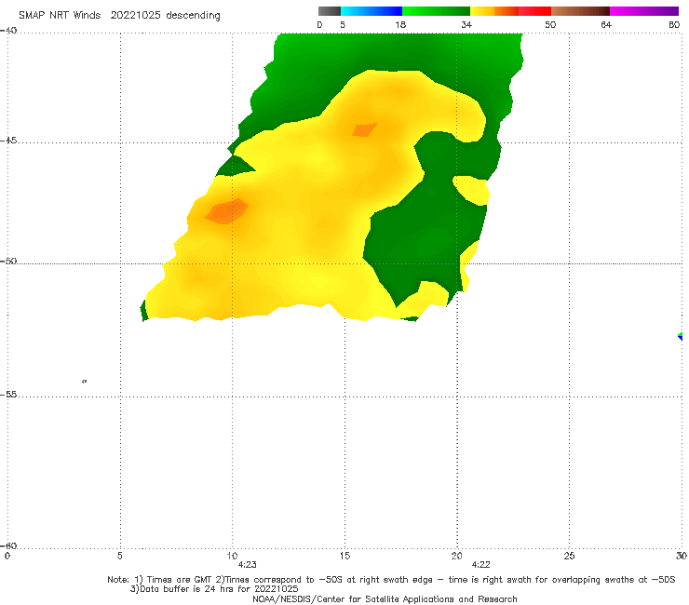Click the 'NOAA/NESDIS/Center for Satellite Applications' credit
Screen dimensions: 689x605
[353, 598]
